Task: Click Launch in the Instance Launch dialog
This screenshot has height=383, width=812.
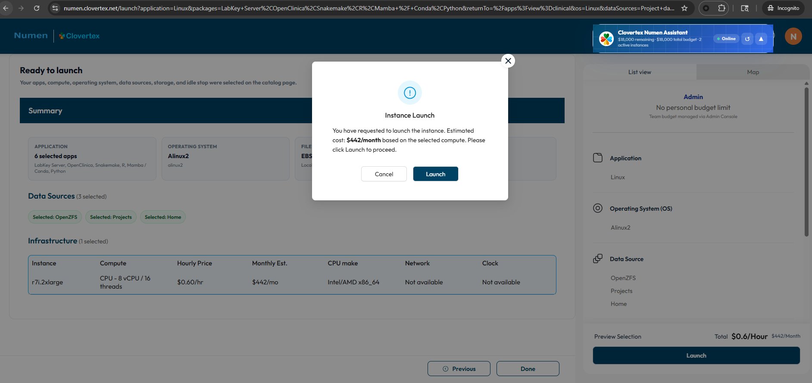Action: [435, 174]
